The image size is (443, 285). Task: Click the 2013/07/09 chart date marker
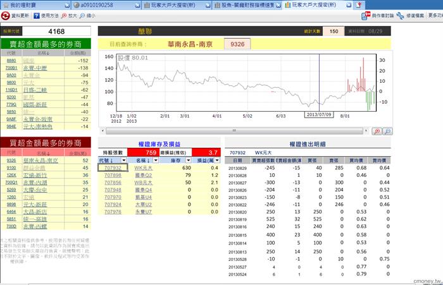coord(319,114)
